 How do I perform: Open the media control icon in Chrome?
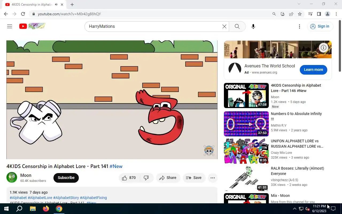pos(310,14)
